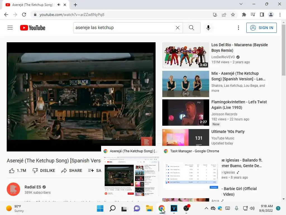Open Ultimate '90s Party playlist

228,132
